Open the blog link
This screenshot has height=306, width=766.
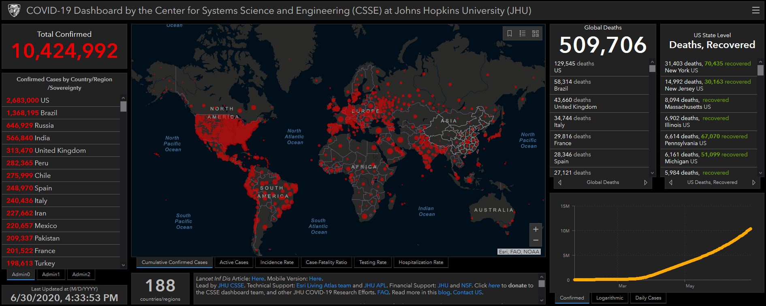[444, 292]
